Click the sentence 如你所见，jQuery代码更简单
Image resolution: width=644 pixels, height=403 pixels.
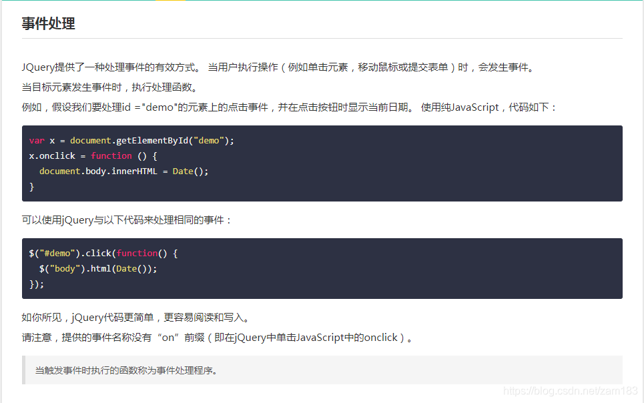tap(136, 318)
